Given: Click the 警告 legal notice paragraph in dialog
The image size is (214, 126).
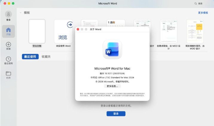Looking at the screenshot, I should tap(112, 94).
